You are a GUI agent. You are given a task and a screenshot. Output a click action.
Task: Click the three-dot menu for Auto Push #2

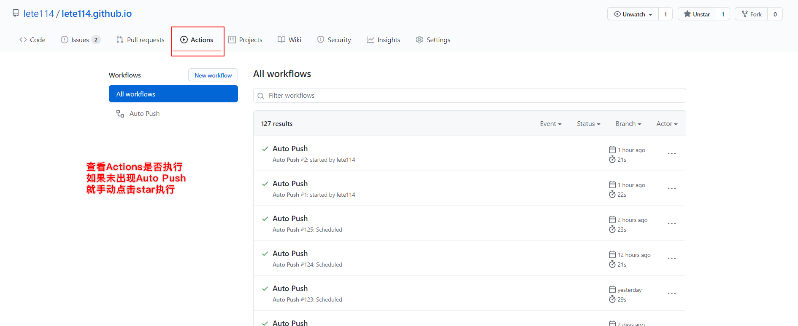(671, 154)
